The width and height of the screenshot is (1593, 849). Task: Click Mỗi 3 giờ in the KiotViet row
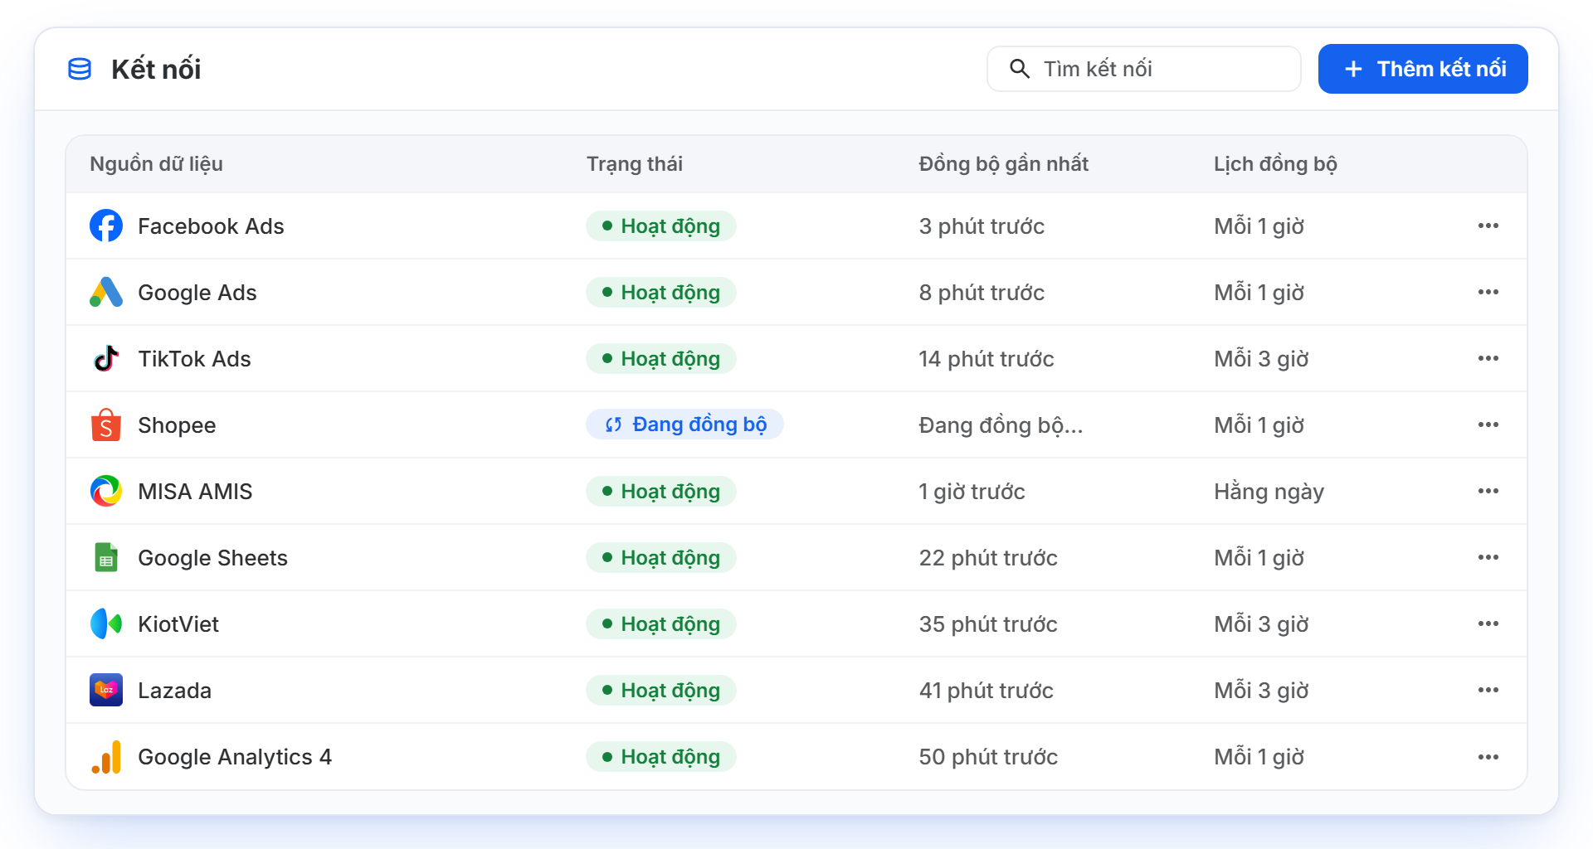click(x=1261, y=623)
